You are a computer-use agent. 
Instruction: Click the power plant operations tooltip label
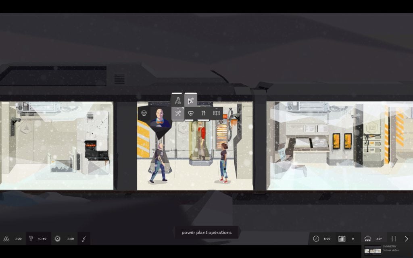(x=206, y=233)
